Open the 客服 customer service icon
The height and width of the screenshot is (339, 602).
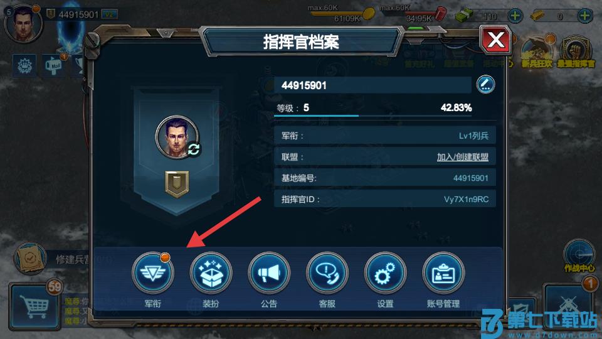click(327, 273)
